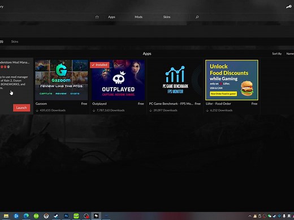The width and height of the screenshot is (294, 220).
Task: Select the Skins sub-tab in library bar
Action: tap(15, 42)
